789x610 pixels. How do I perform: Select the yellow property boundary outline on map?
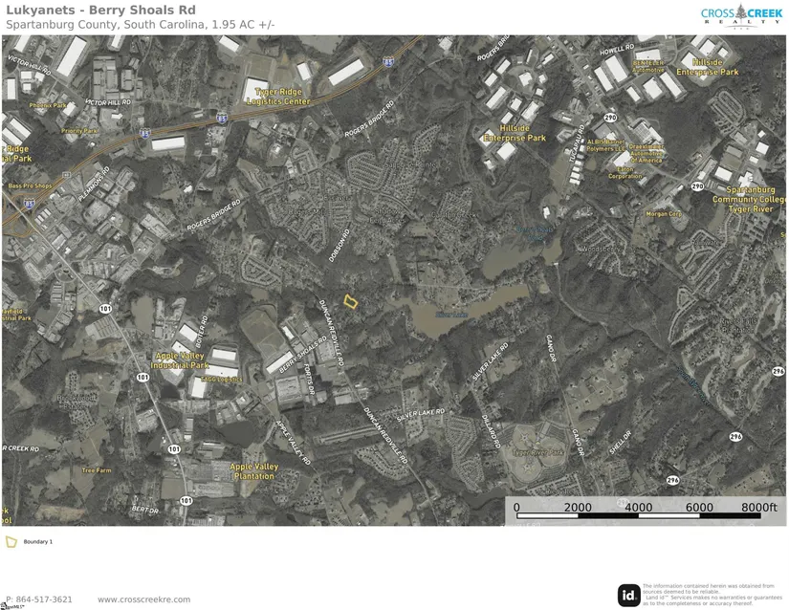tap(351, 301)
